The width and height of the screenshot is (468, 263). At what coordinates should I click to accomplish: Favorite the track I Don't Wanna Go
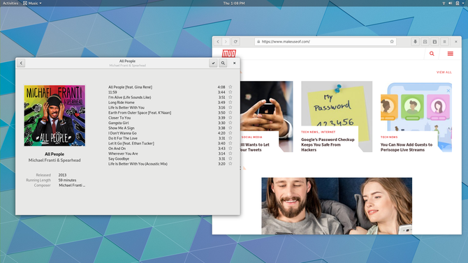point(230,133)
